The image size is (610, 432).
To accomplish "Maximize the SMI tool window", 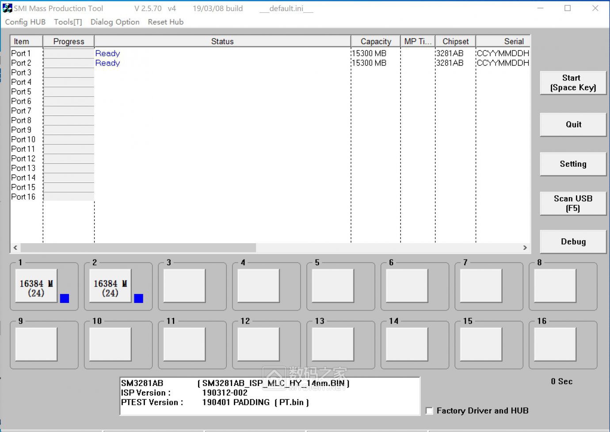I will (568, 8).
